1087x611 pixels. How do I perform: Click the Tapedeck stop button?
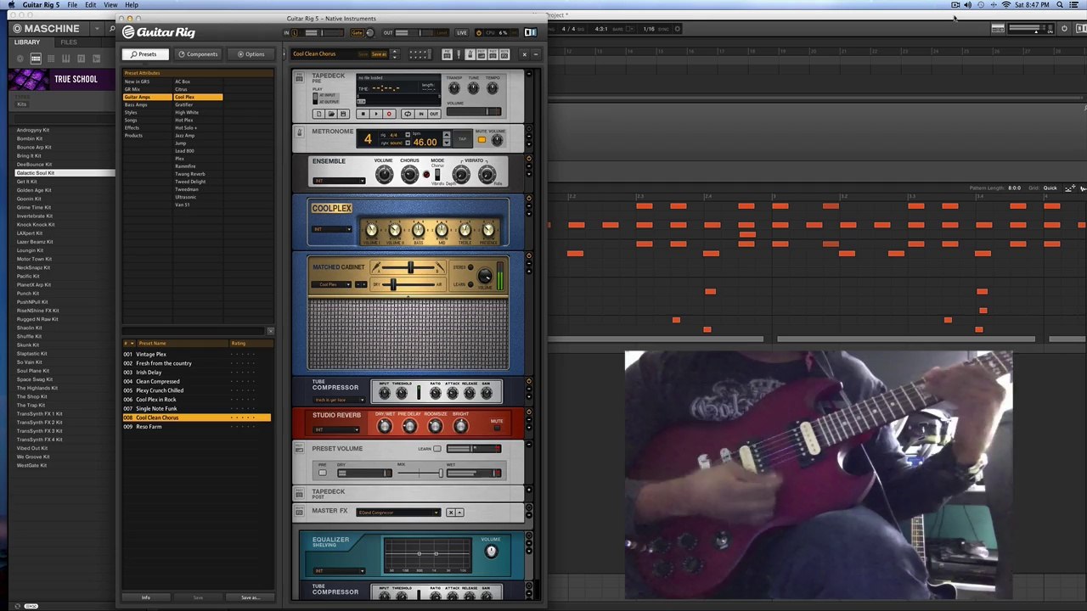tap(363, 114)
